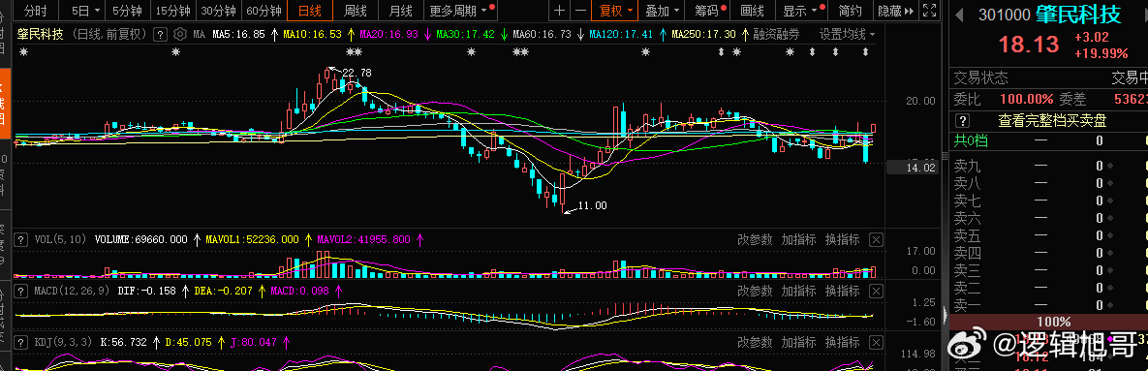The image size is (1148, 371).
Task: Click the MA help question-mark icon
Action: [160, 35]
